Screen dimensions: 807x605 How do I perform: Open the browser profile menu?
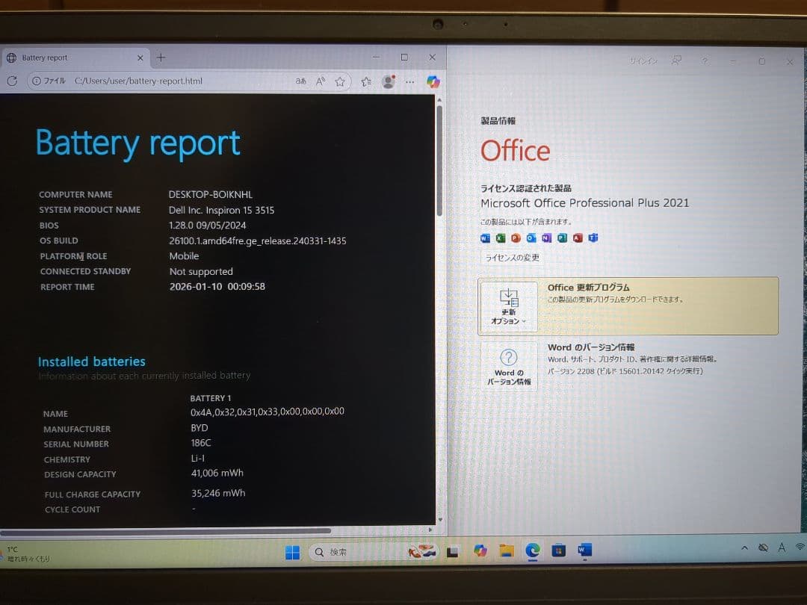[x=388, y=82]
